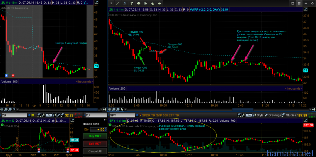Click the red phone marker on 15m chart

tap(13, 75)
